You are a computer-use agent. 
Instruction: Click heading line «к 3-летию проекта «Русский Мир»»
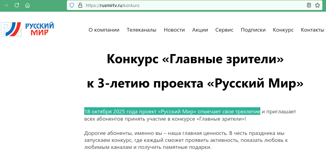[x=195, y=84]
